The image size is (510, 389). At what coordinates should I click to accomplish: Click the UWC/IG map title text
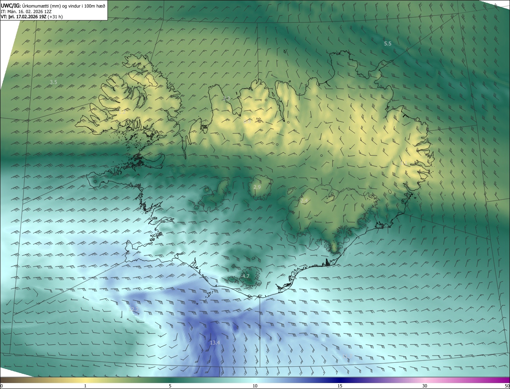(x=53, y=5)
